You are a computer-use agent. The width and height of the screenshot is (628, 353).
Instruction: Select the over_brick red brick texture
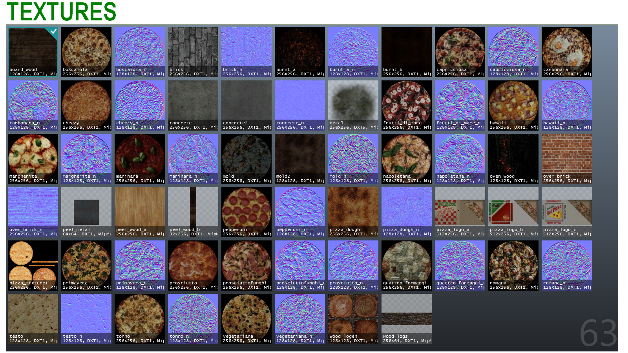tap(567, 159)
